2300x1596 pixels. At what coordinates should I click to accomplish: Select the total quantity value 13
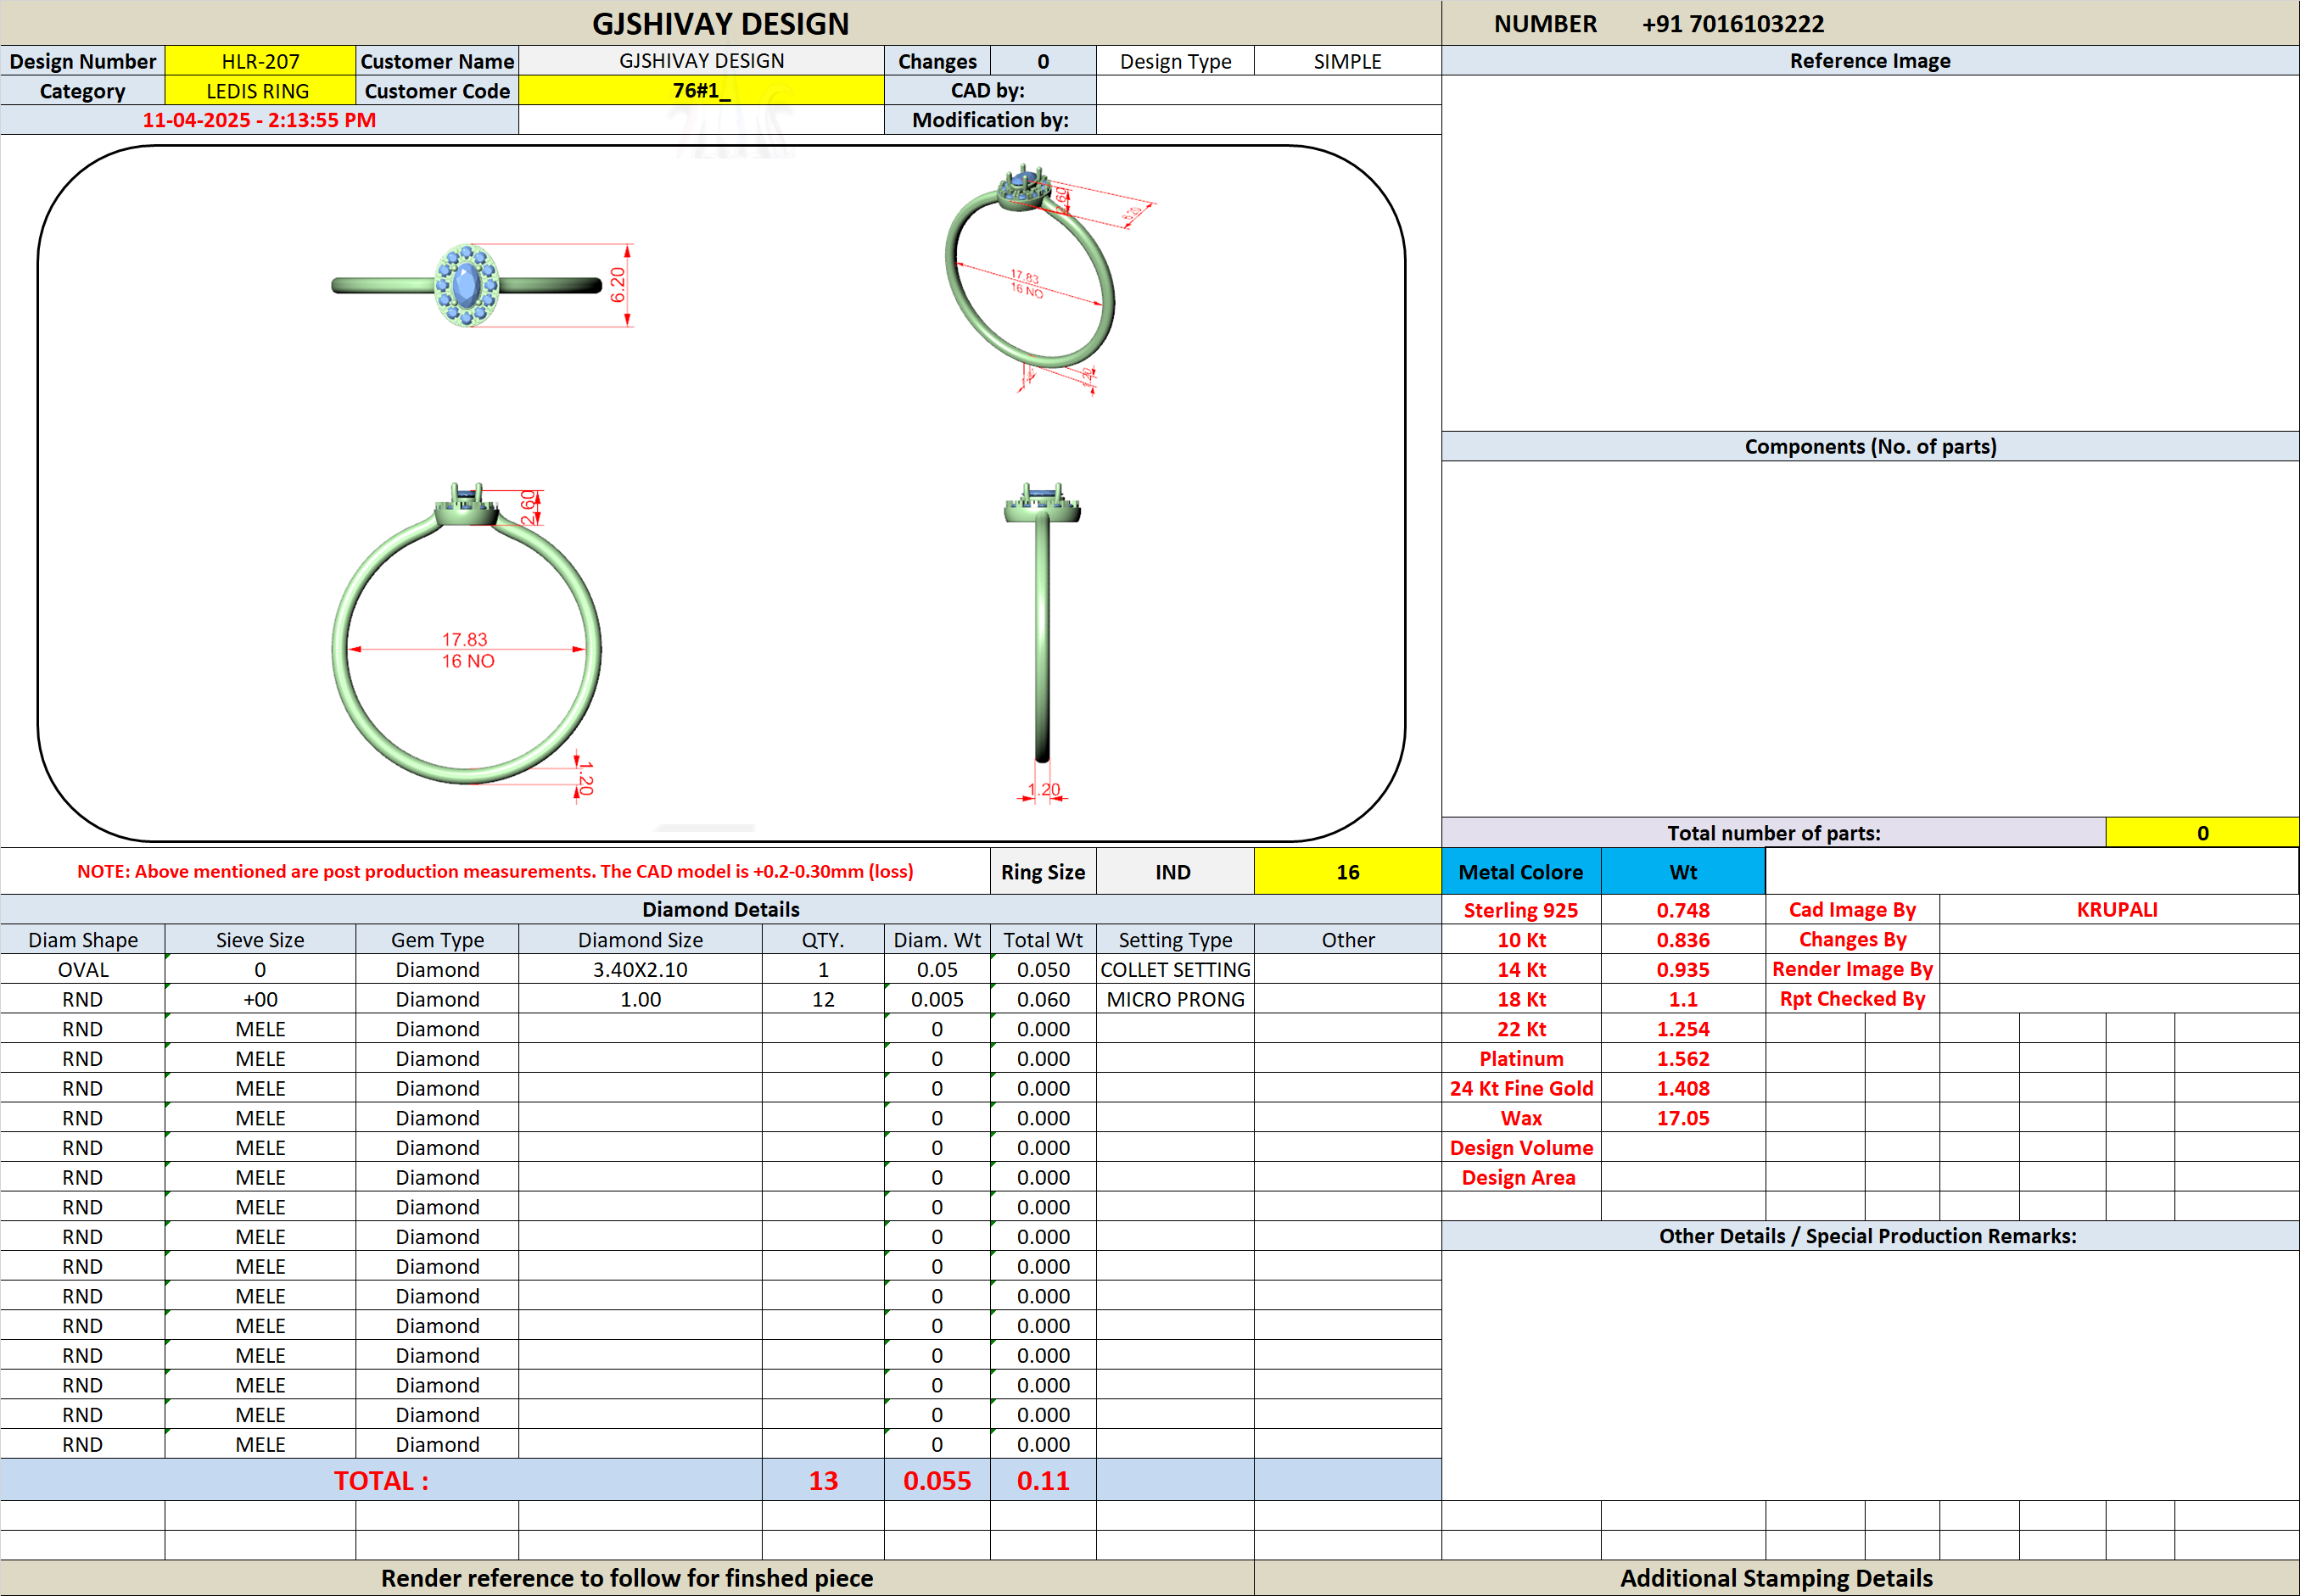point(823,1480)
